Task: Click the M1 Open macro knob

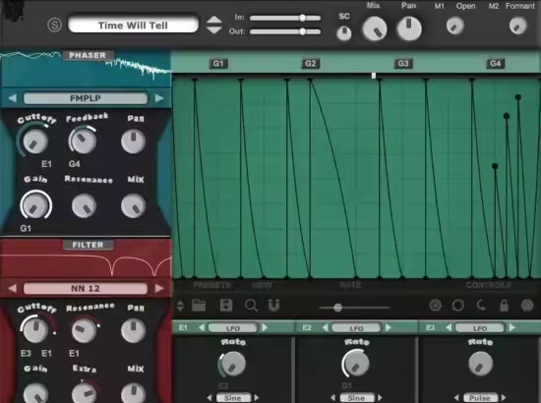Action: (x=455, y=26)
